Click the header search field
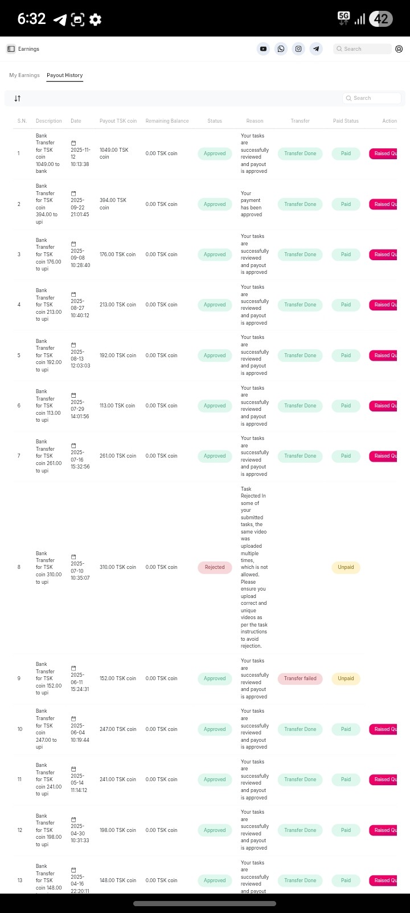410x913 pixels. (x=363, y=49)
